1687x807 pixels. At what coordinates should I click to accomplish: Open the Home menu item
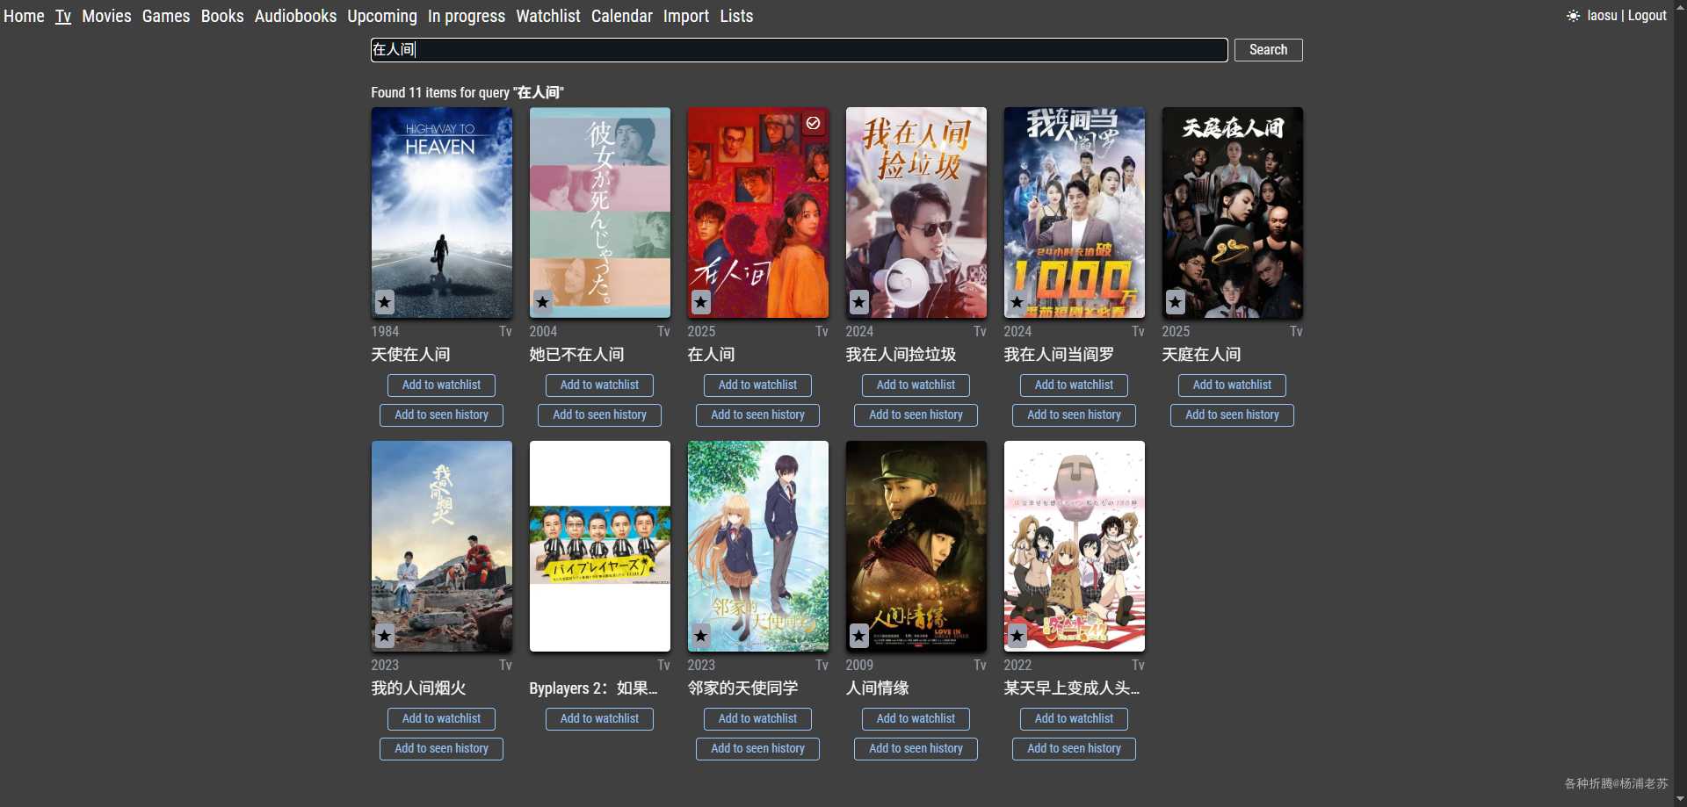tap(24, 16)
